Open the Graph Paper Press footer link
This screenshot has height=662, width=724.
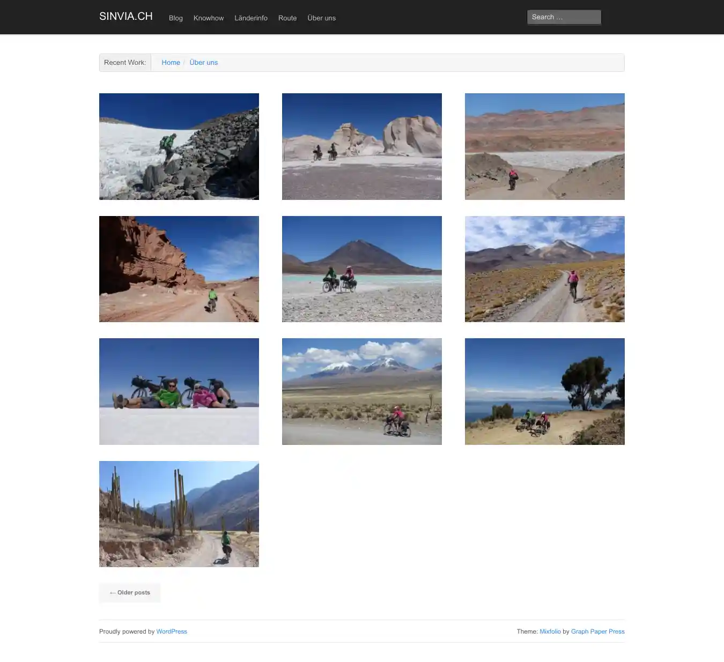[x=597, y=631]
